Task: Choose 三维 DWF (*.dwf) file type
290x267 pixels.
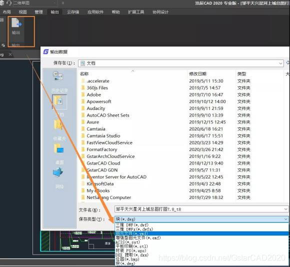Action: click(201, 225)
